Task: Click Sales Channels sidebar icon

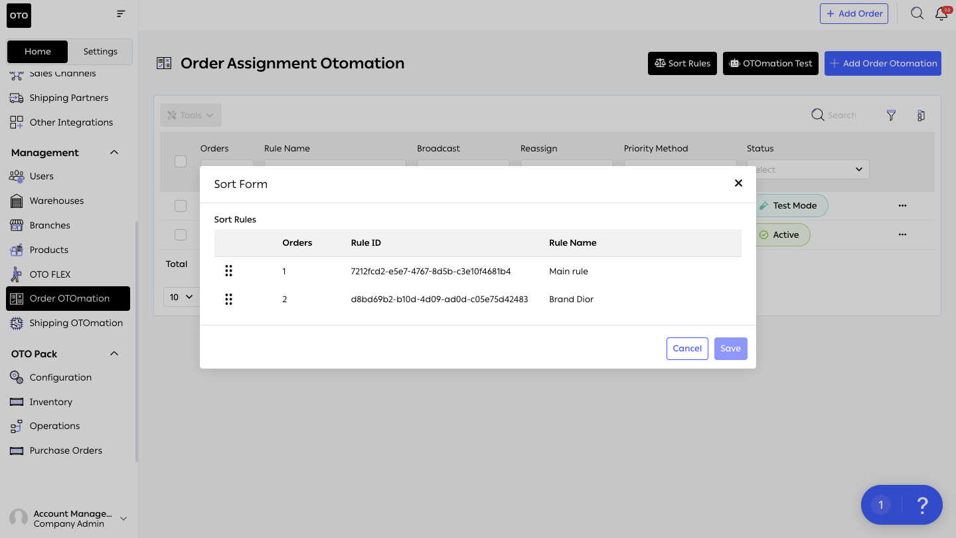Action: point(17,74)
